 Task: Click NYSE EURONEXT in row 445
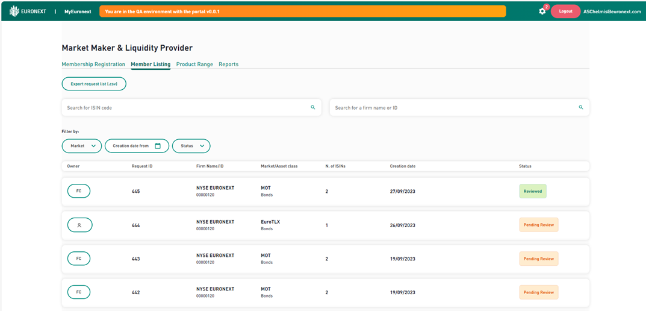(x=215, y=187)
